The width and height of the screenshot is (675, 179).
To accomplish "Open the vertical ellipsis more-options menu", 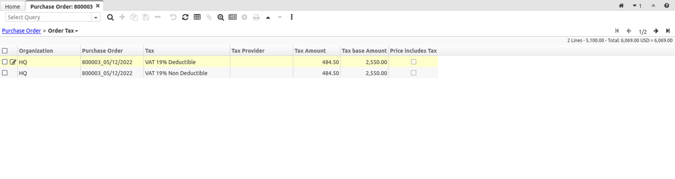I will 292,17.
